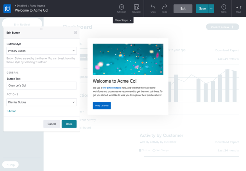246x171 pixels.
Task: Select the Welcome to Acme Co! guide heading
Action: tap(115, 81)
